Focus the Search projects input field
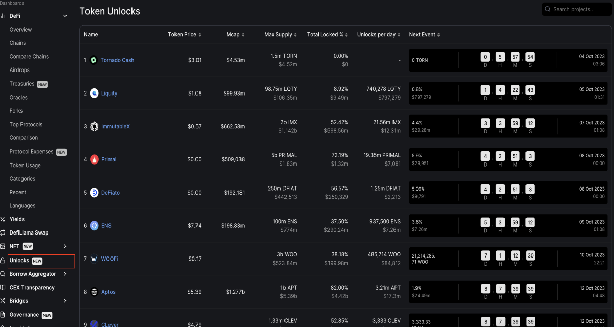The width and height of the screenshot is (614, 327). [577, 9]
